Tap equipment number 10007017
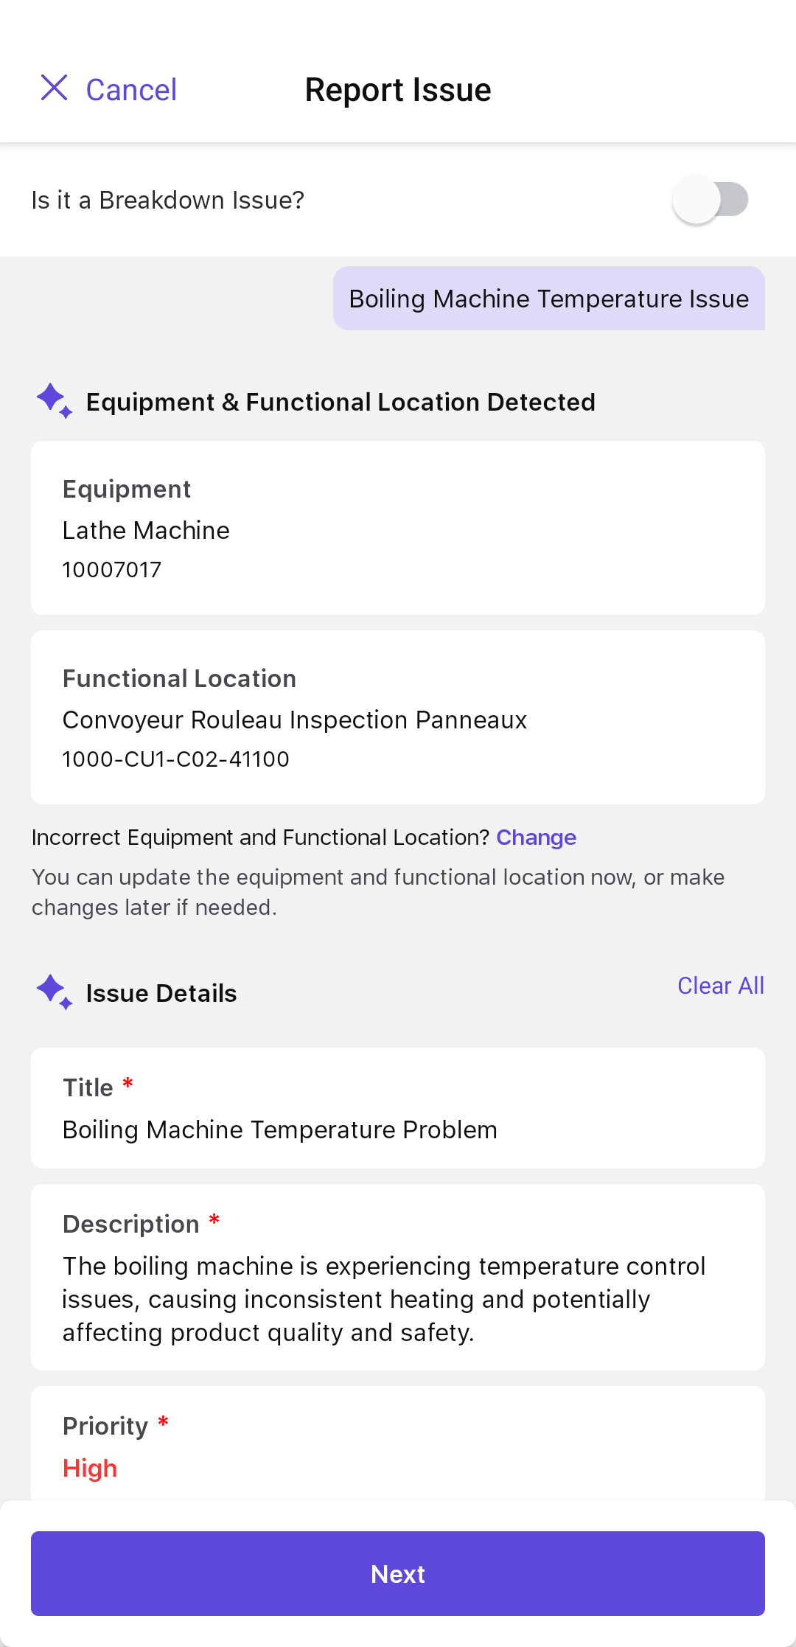Screen dimensions: 796x1647 112,570
